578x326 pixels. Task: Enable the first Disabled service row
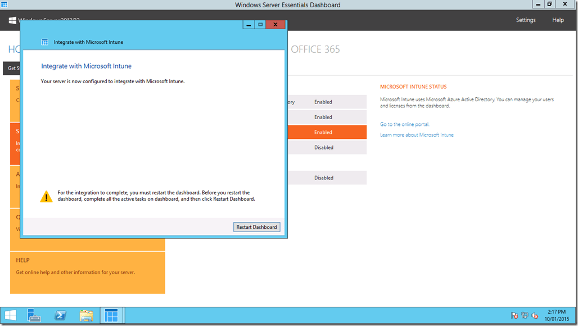pyautogui.click(x=324, y=147)
